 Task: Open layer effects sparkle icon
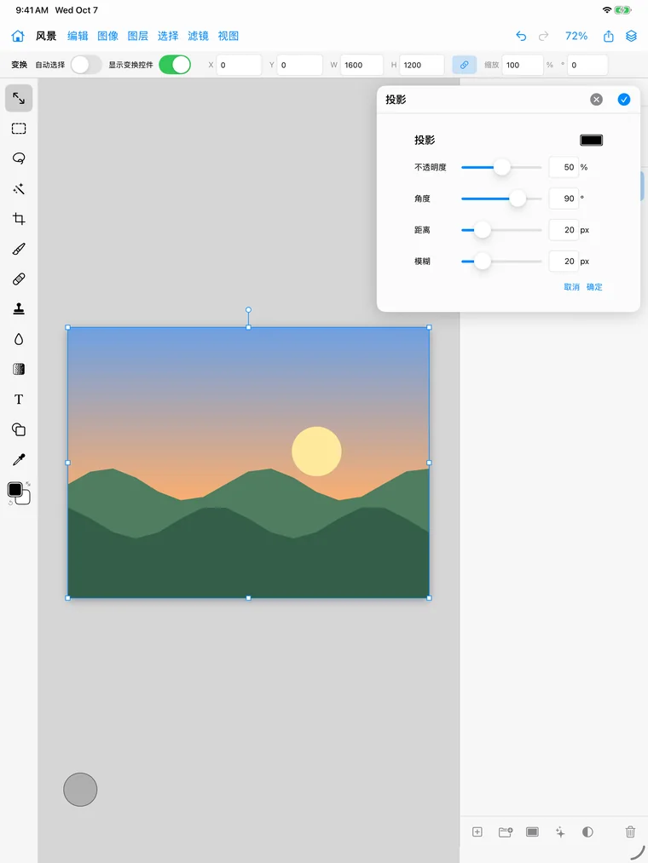coord(560,831)
